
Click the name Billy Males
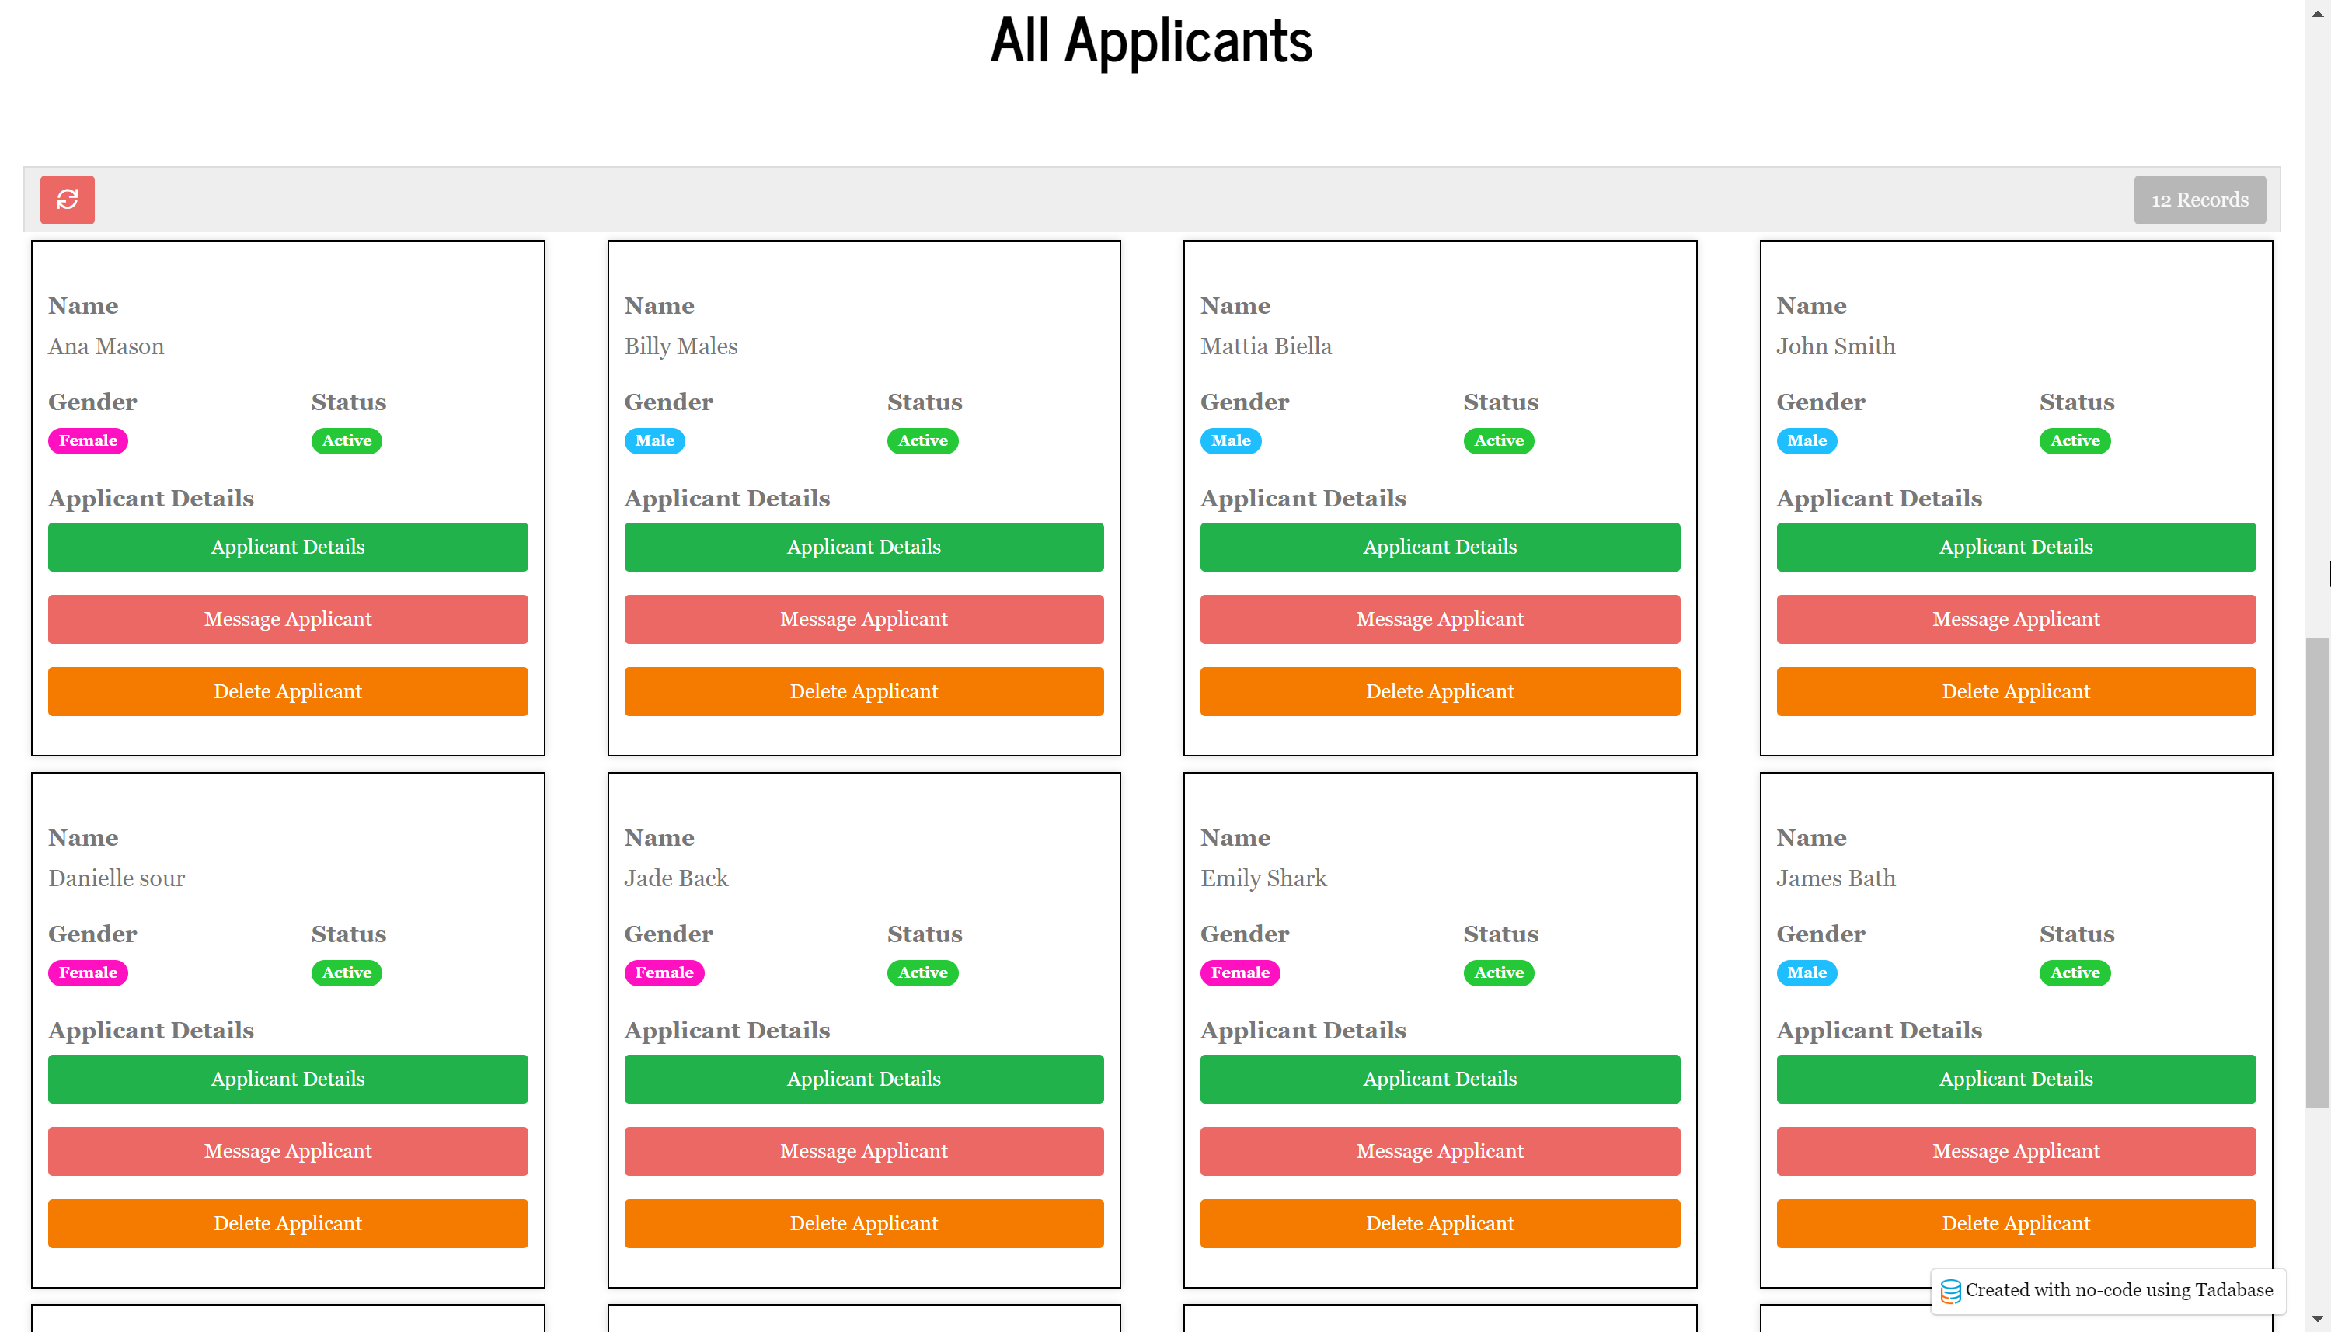click(x=681, y=346)
